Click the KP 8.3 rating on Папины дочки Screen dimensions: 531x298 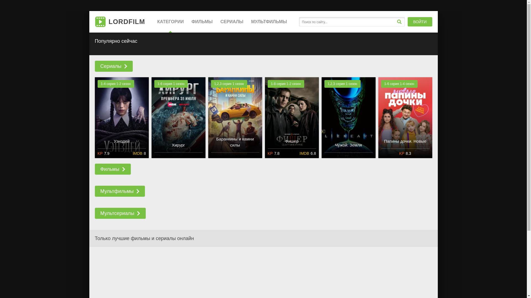click(x=405, y=153)
